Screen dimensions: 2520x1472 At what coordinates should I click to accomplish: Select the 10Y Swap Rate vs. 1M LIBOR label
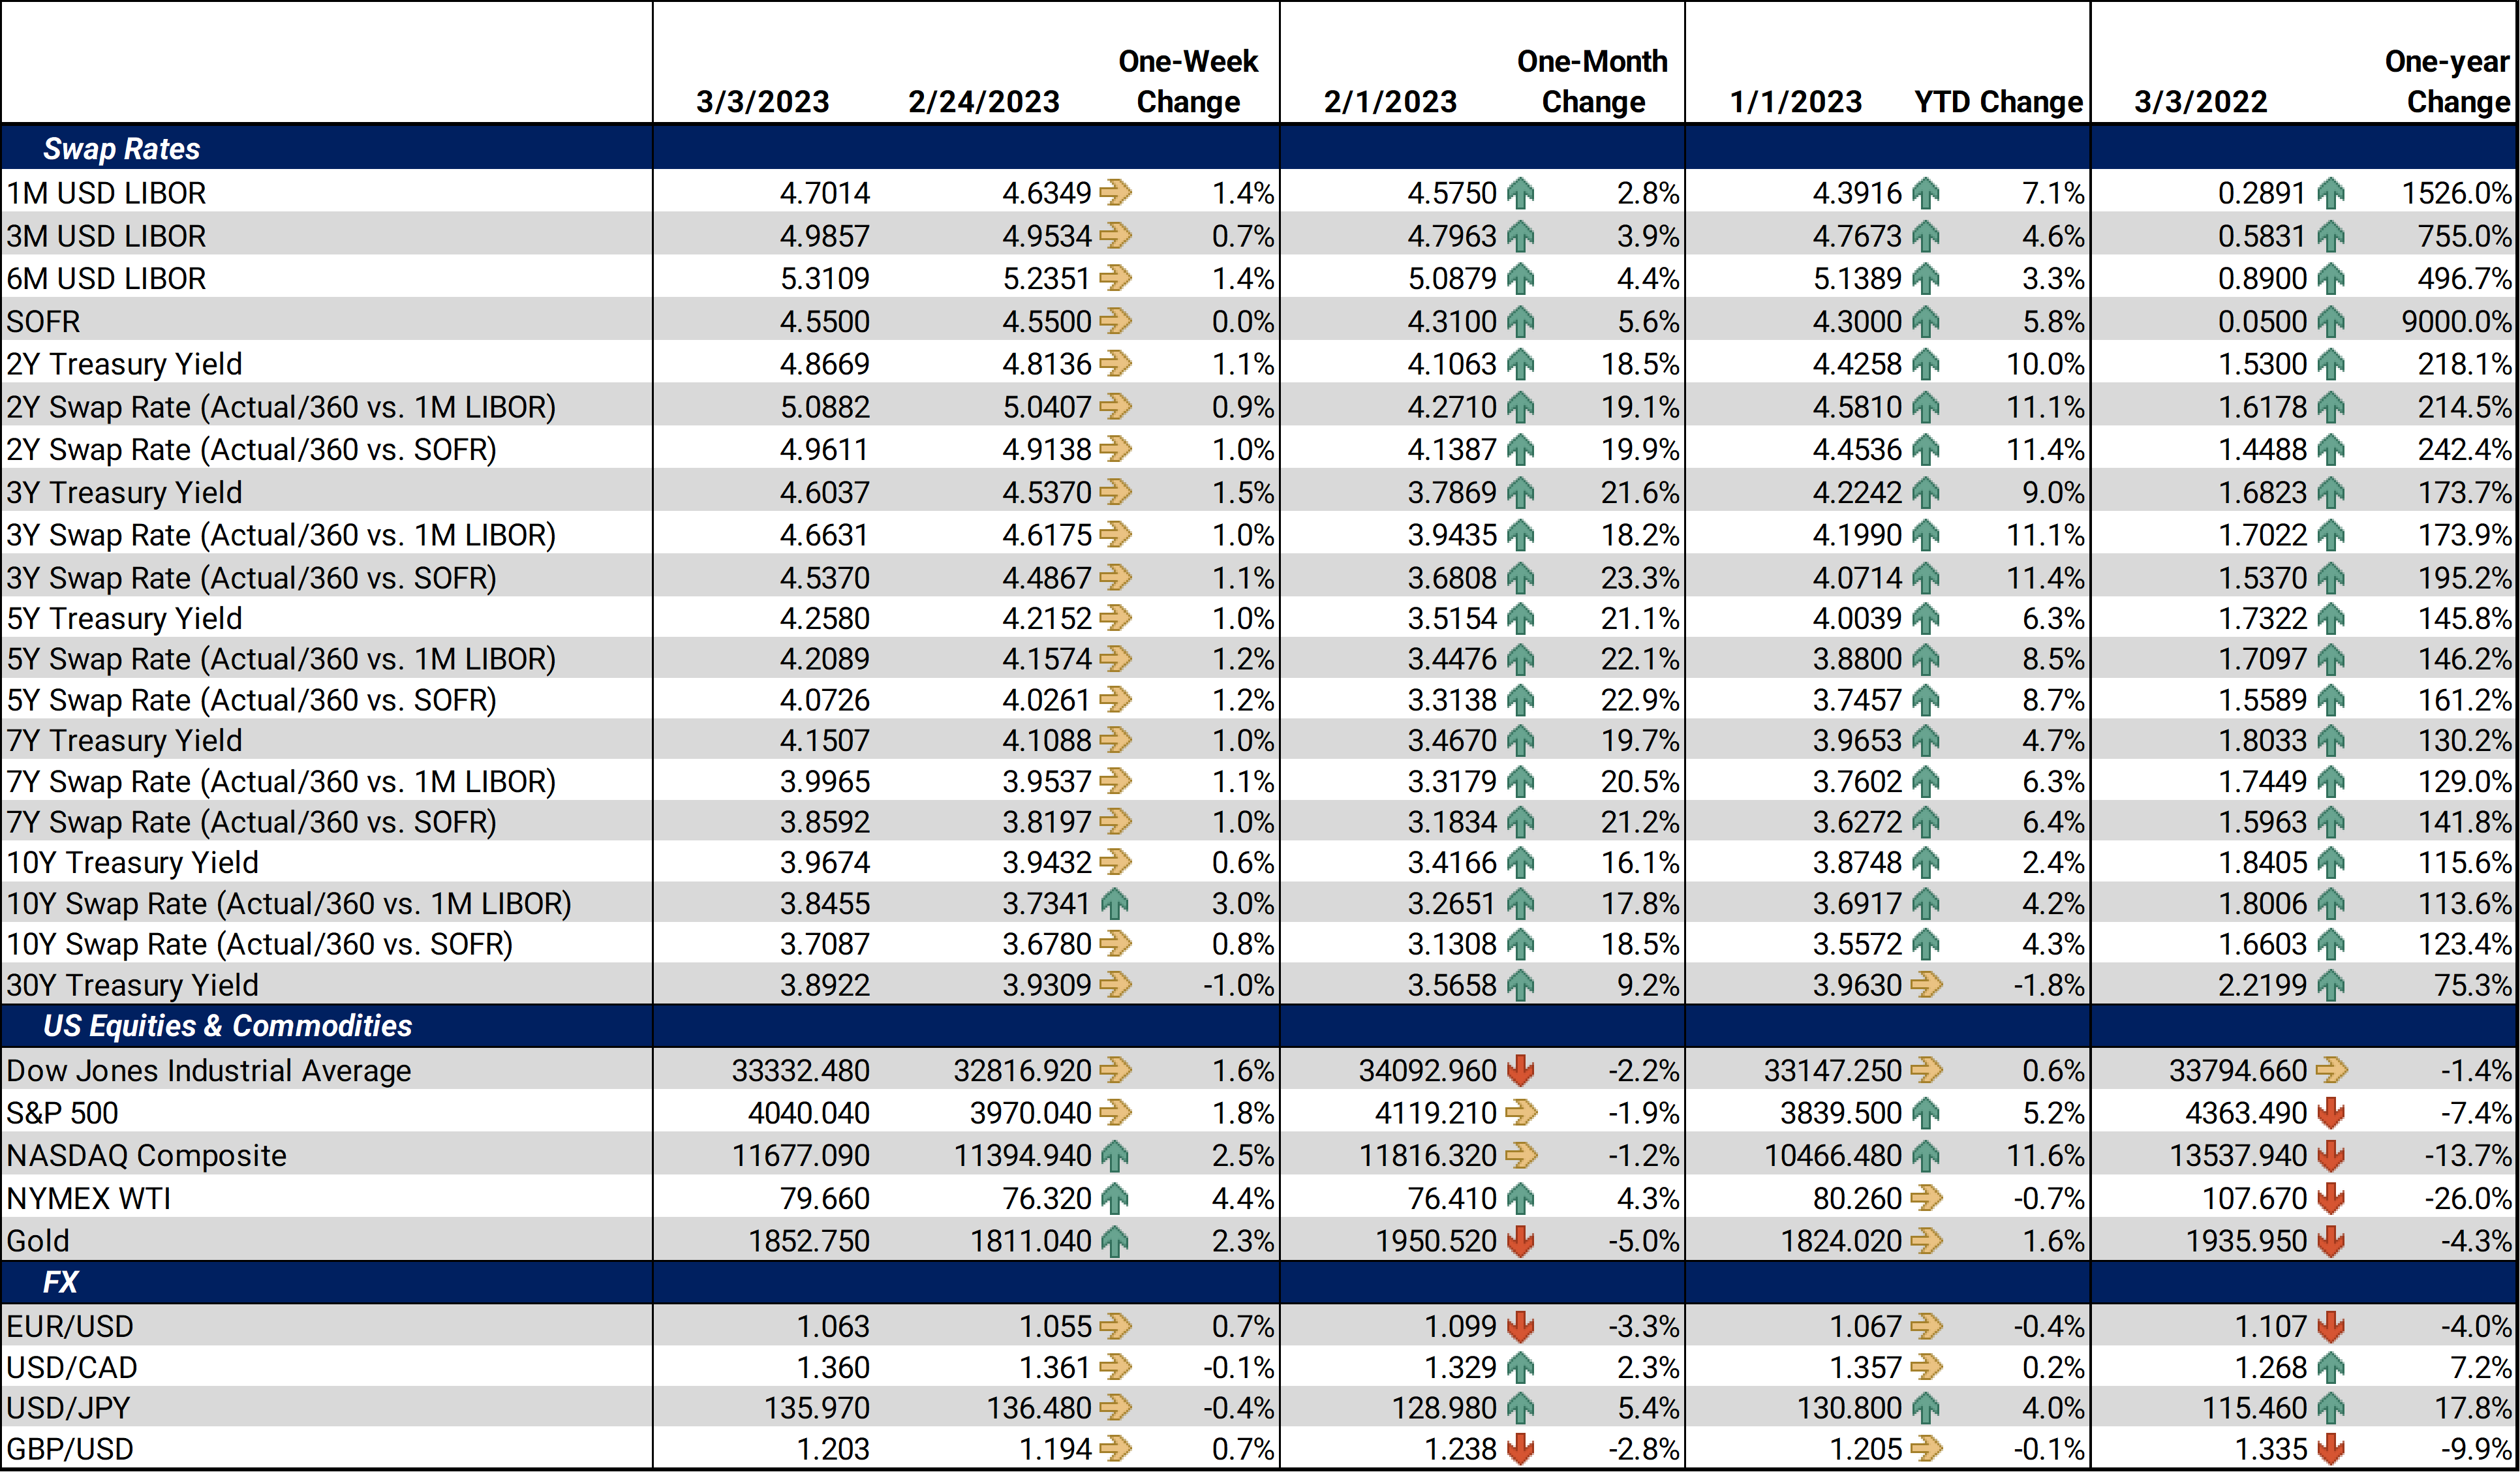[x=289, y=903]
